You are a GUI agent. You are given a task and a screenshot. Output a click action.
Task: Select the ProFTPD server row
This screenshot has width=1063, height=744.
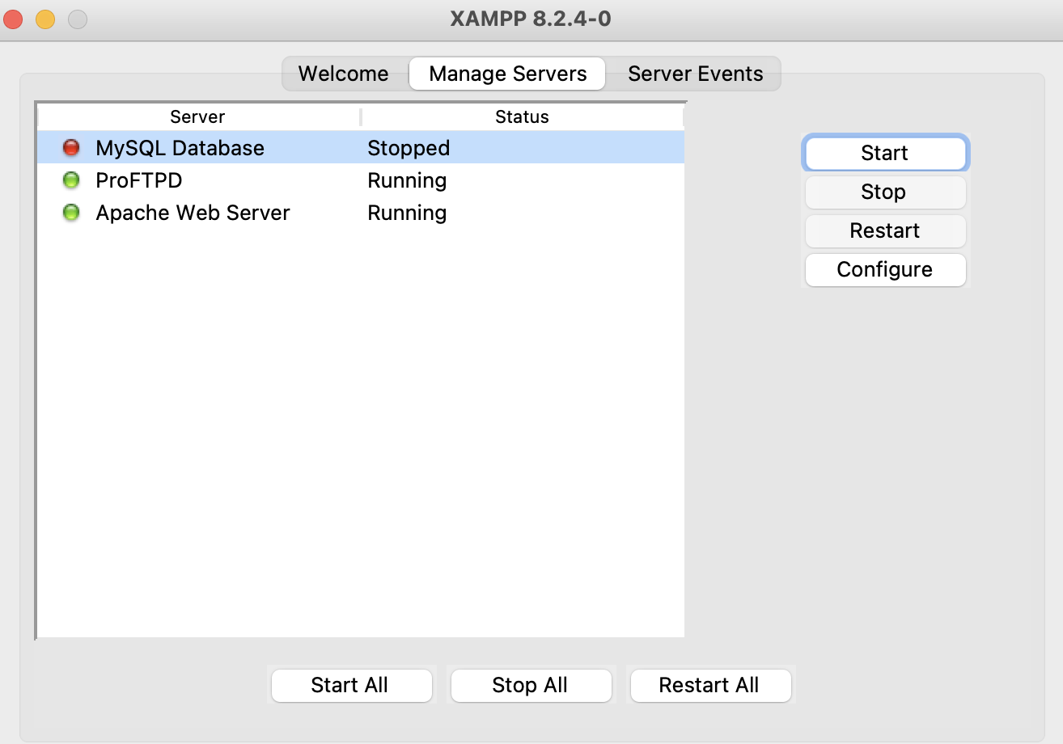coord(361,180)
